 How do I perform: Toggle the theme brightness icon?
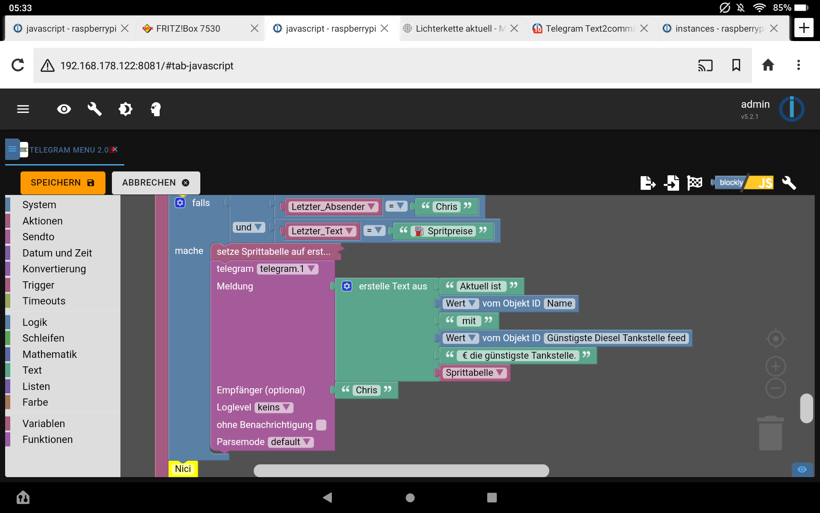point(125,109)
